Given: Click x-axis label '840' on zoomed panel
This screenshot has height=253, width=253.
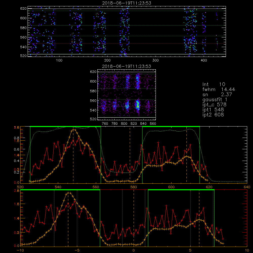Looking at the screenshot, I should tap(143, 124).
